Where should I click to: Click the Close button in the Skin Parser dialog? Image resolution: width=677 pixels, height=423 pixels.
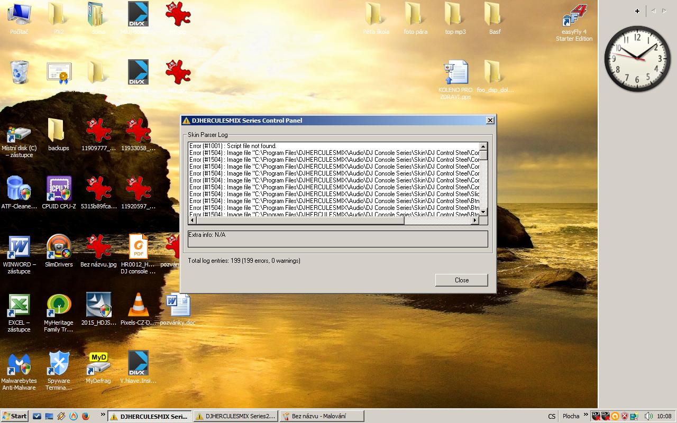coord(461,280)
